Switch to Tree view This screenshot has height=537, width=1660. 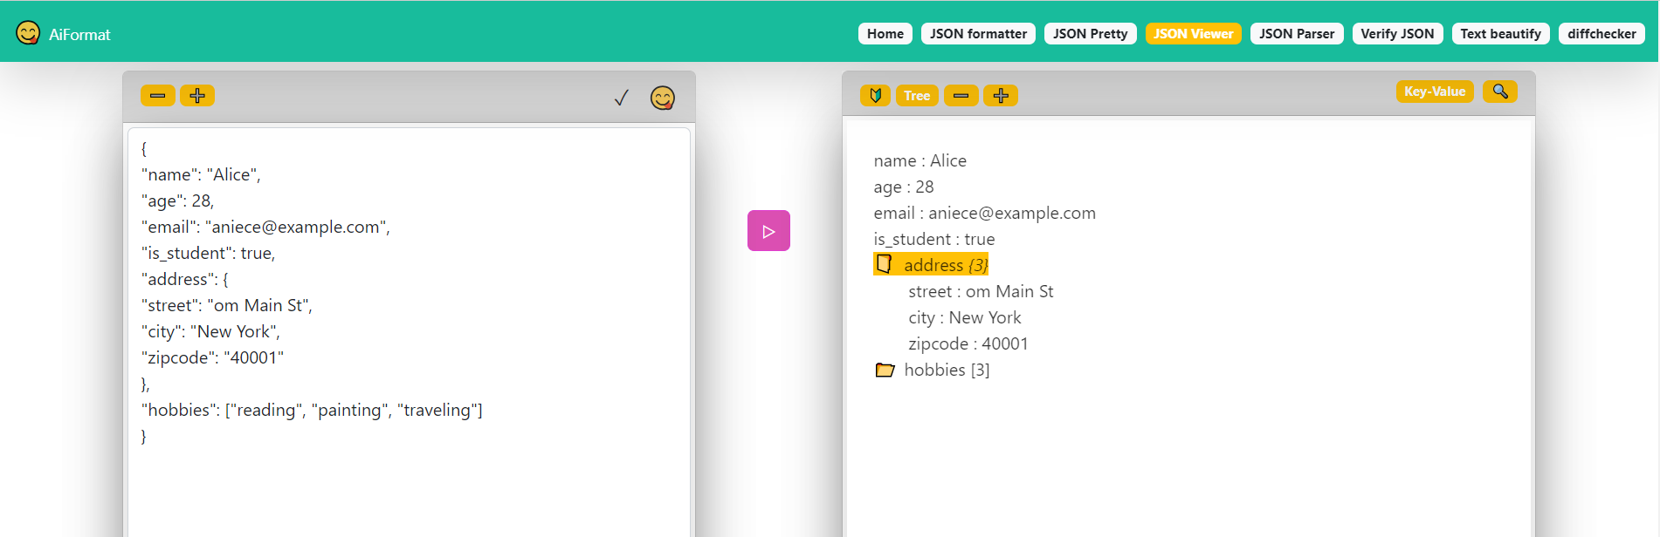917,96
